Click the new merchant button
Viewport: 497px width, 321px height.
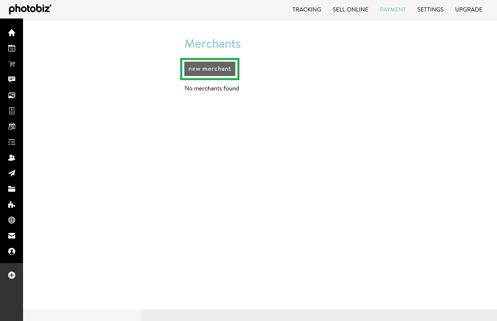[x=209, y=69]
